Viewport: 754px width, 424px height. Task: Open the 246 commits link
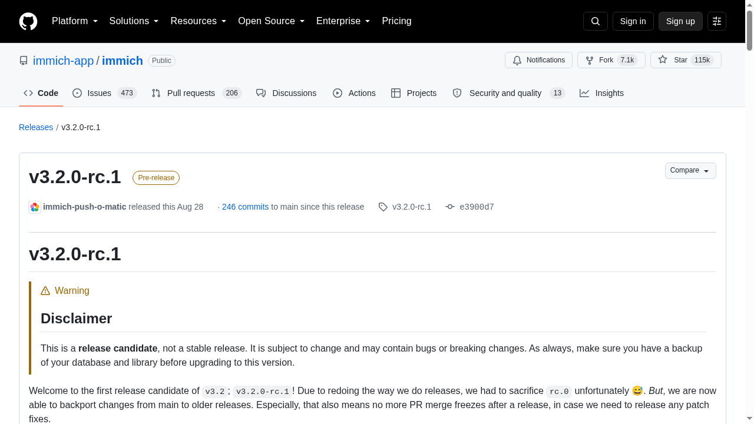245,207
